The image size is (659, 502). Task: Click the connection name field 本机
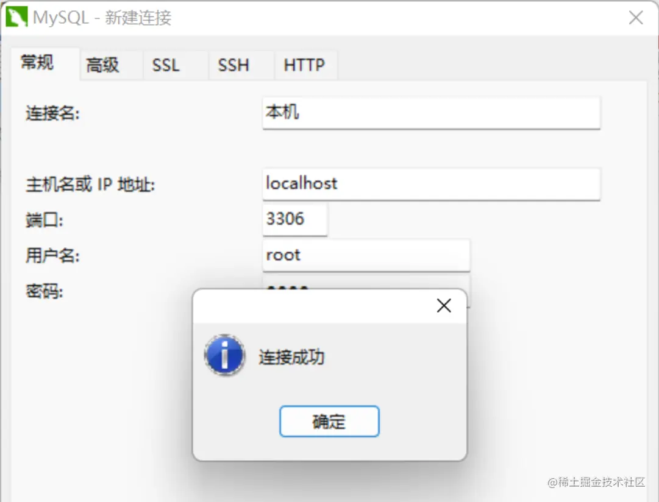pos(431,113)
